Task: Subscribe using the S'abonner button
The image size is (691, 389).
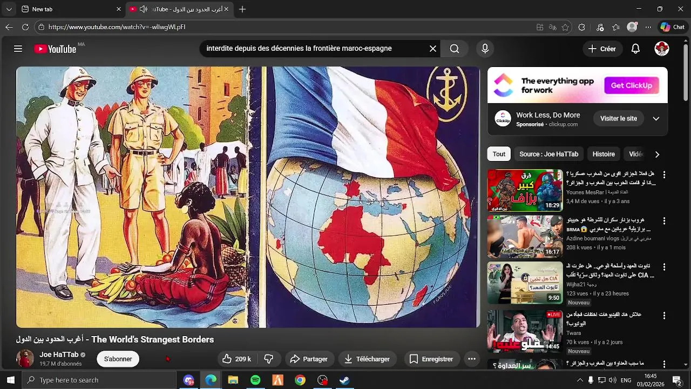Action: click(x=118, y=359)
